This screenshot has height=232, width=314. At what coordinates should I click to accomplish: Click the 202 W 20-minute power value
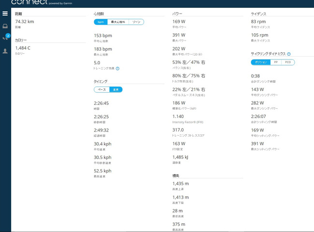click(179, 49)
